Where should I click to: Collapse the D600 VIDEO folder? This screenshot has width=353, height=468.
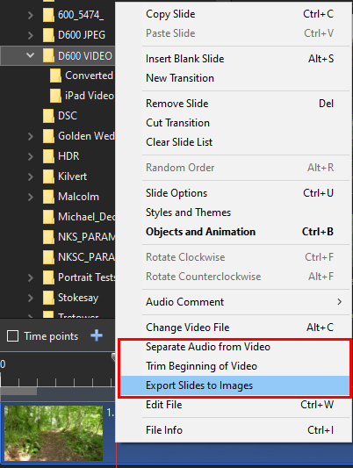[30, 55]
